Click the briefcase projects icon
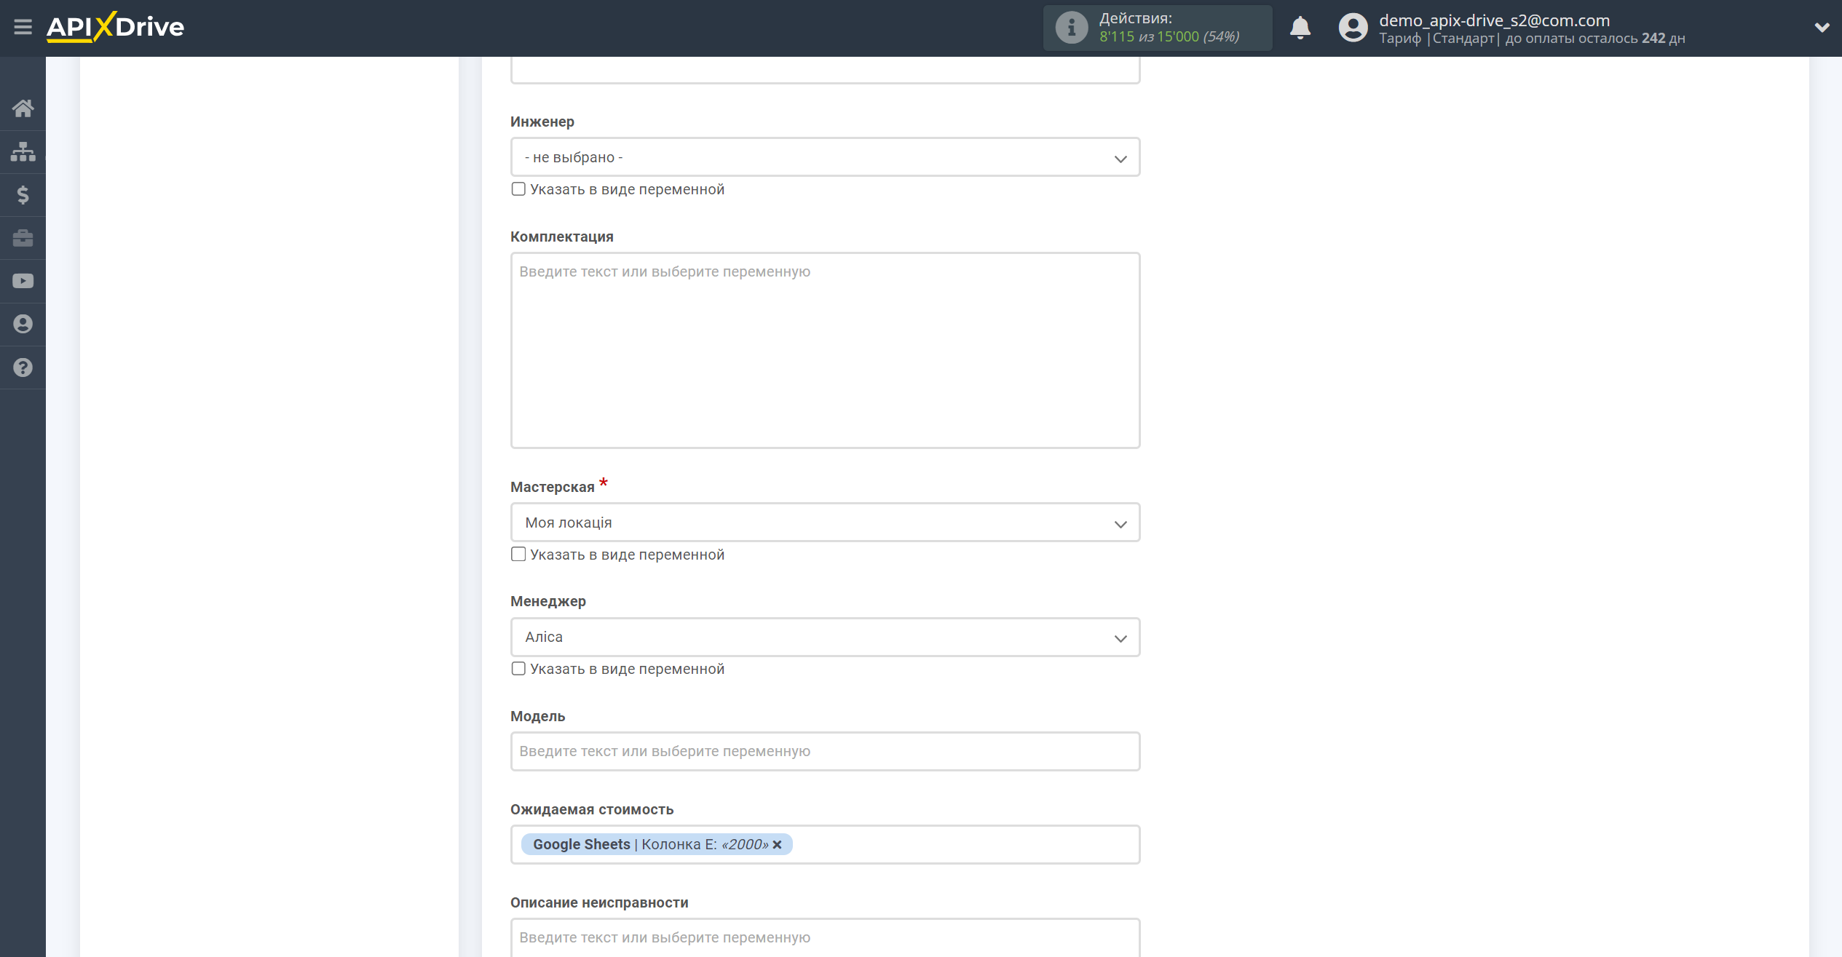This screenshot has height=957, width=1842. pyautogui.click(x=23, y=237)
